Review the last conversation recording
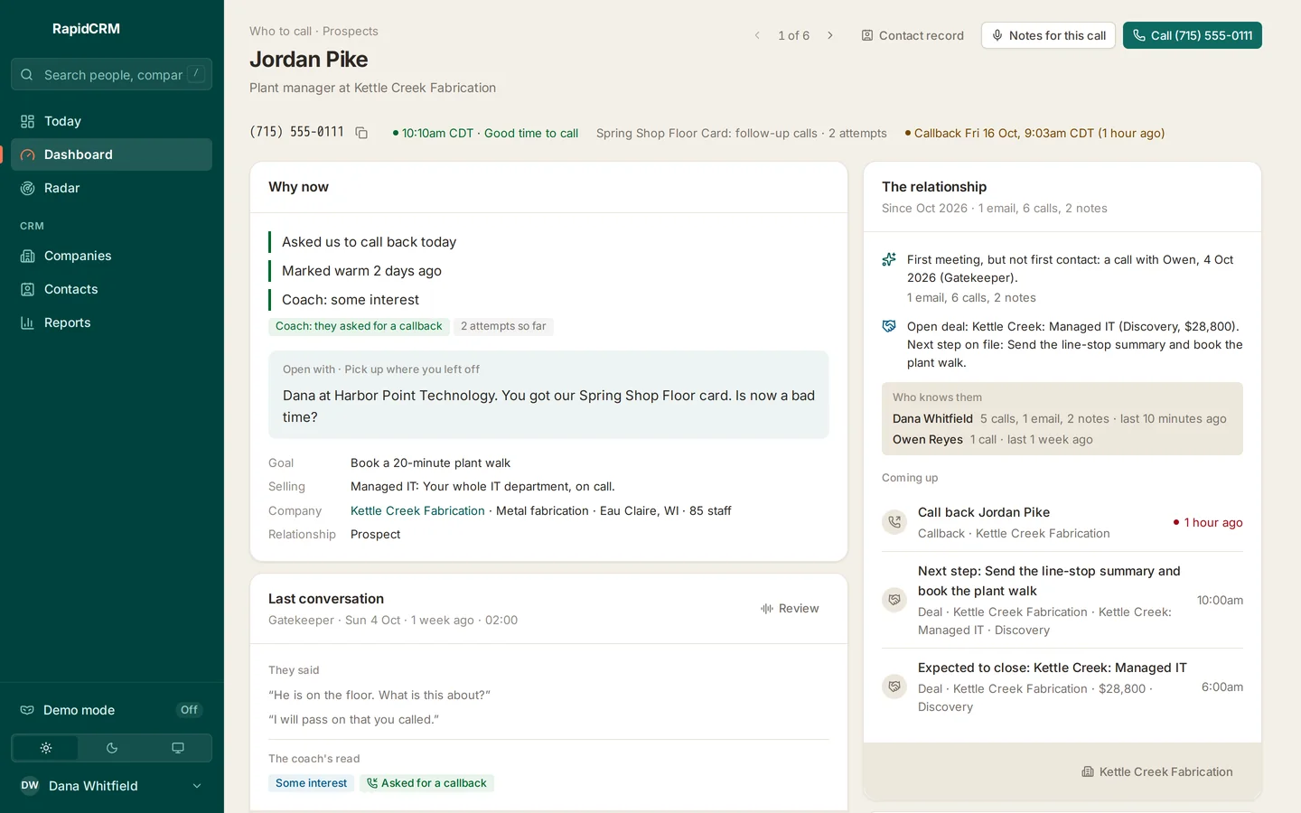Viewport: 1301px width, 813px height. pos(790,609)
